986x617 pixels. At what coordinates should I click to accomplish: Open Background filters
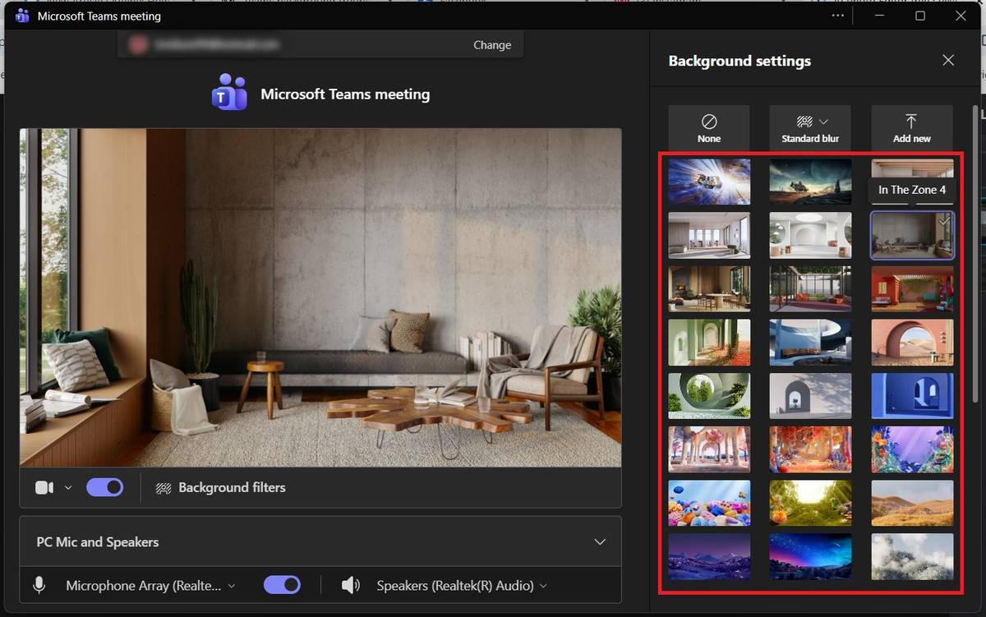(x=221, y=488)
